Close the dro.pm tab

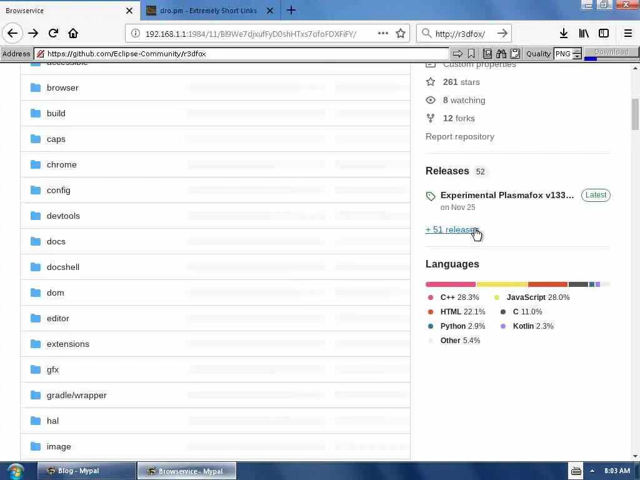[270, 11]
